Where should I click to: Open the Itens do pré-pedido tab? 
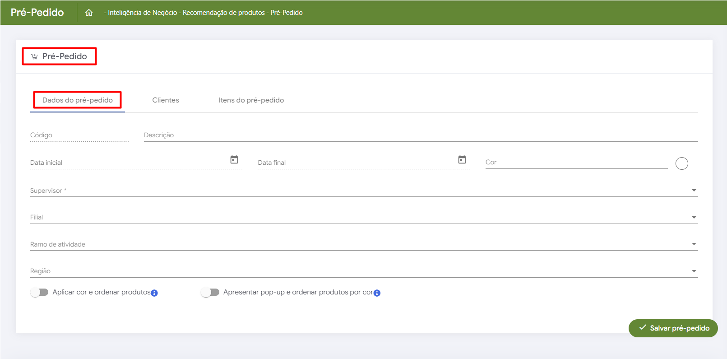click(x=251, y=100)
